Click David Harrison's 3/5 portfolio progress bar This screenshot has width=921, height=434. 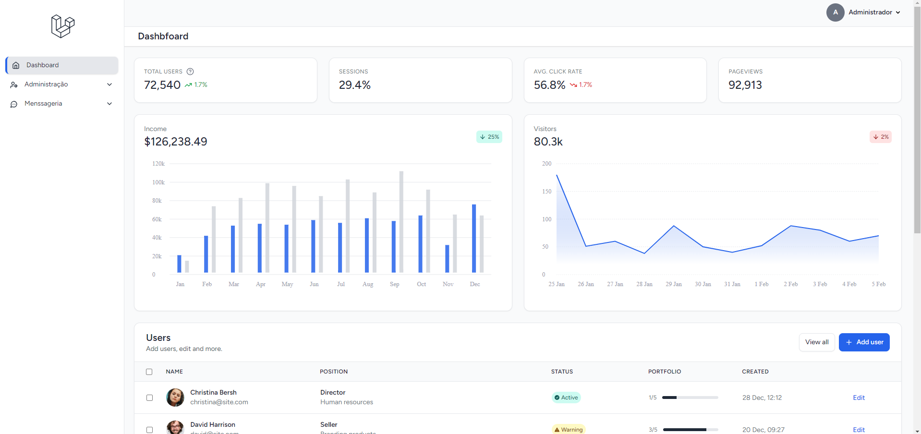[691, 430]
